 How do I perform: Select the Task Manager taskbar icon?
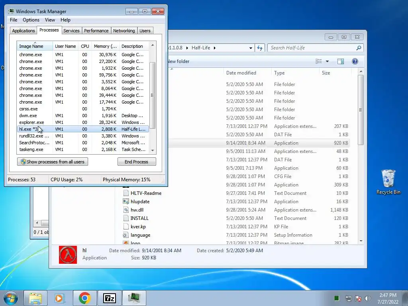[134, 298]
